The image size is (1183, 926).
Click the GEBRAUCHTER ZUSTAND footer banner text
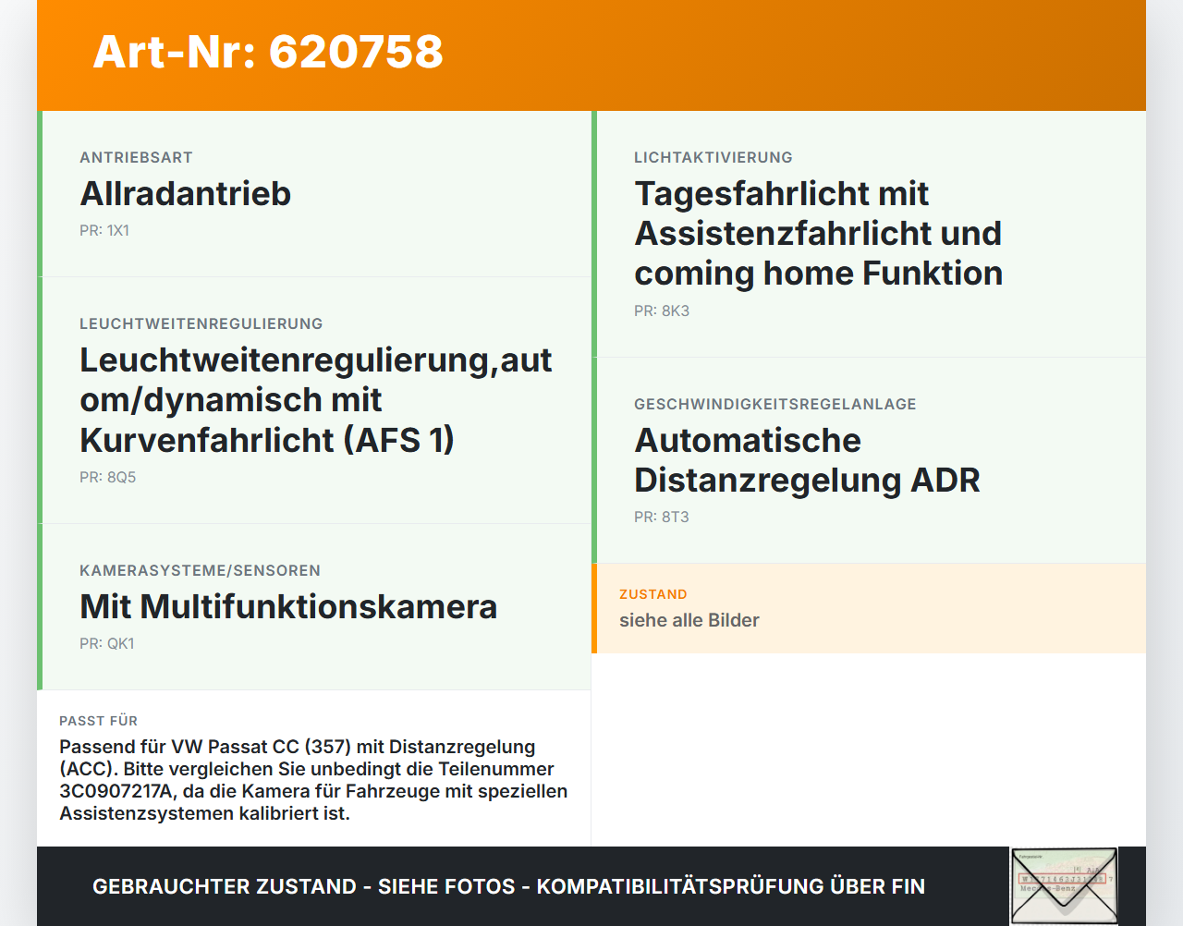(x=508, y=886)
